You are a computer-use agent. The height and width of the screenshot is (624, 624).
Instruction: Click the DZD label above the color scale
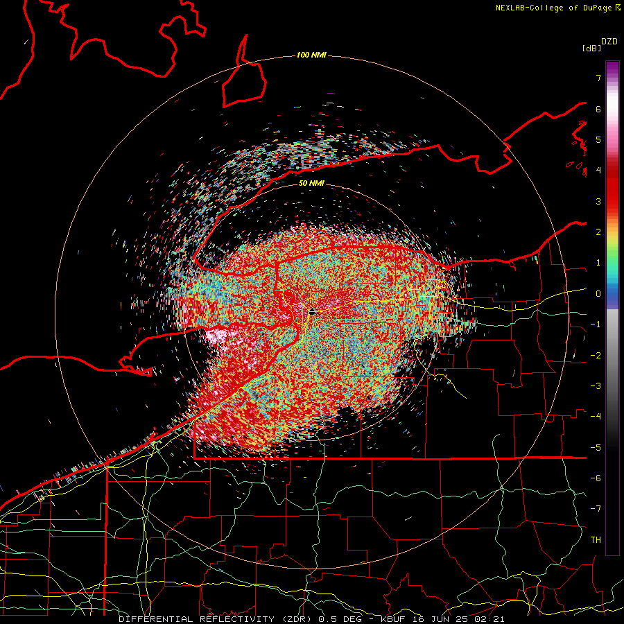coord(609,42)
